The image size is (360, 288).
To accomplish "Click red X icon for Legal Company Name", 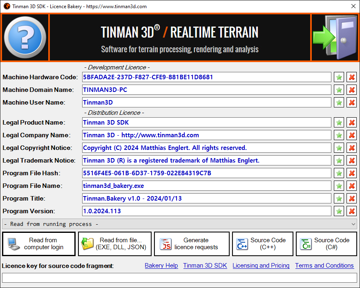I will (x=351, y=135).
